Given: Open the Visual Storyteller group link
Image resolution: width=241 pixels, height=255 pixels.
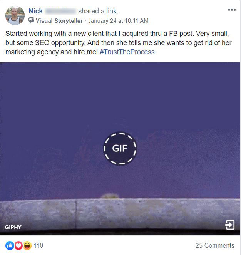Looking at the screenshot, I should click(x=59, y=21).
